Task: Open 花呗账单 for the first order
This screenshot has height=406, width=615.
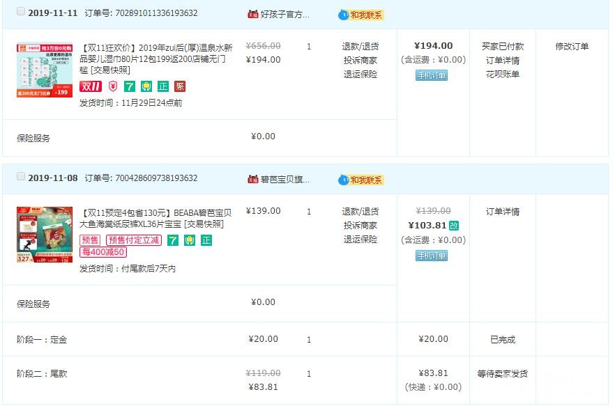Action: (502, 74)
